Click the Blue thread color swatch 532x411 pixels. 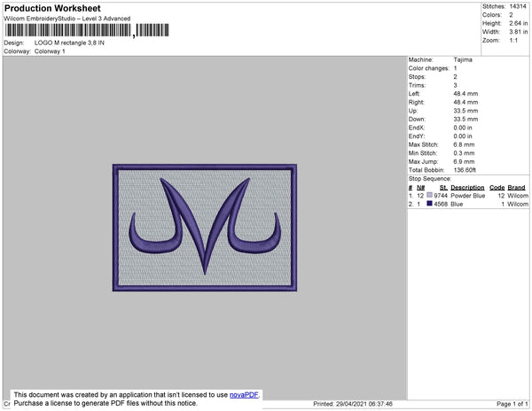(429, 204)
